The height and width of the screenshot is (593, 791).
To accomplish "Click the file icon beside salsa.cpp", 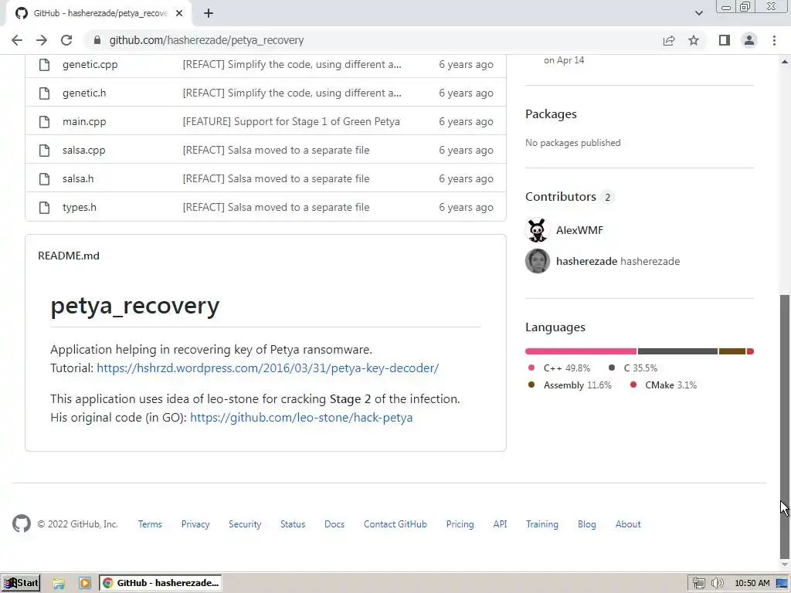I will (44, 151).
